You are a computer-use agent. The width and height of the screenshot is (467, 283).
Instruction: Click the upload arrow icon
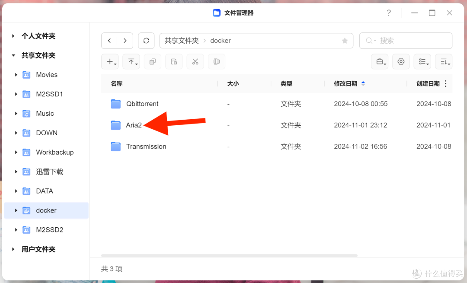coord(131,61)
